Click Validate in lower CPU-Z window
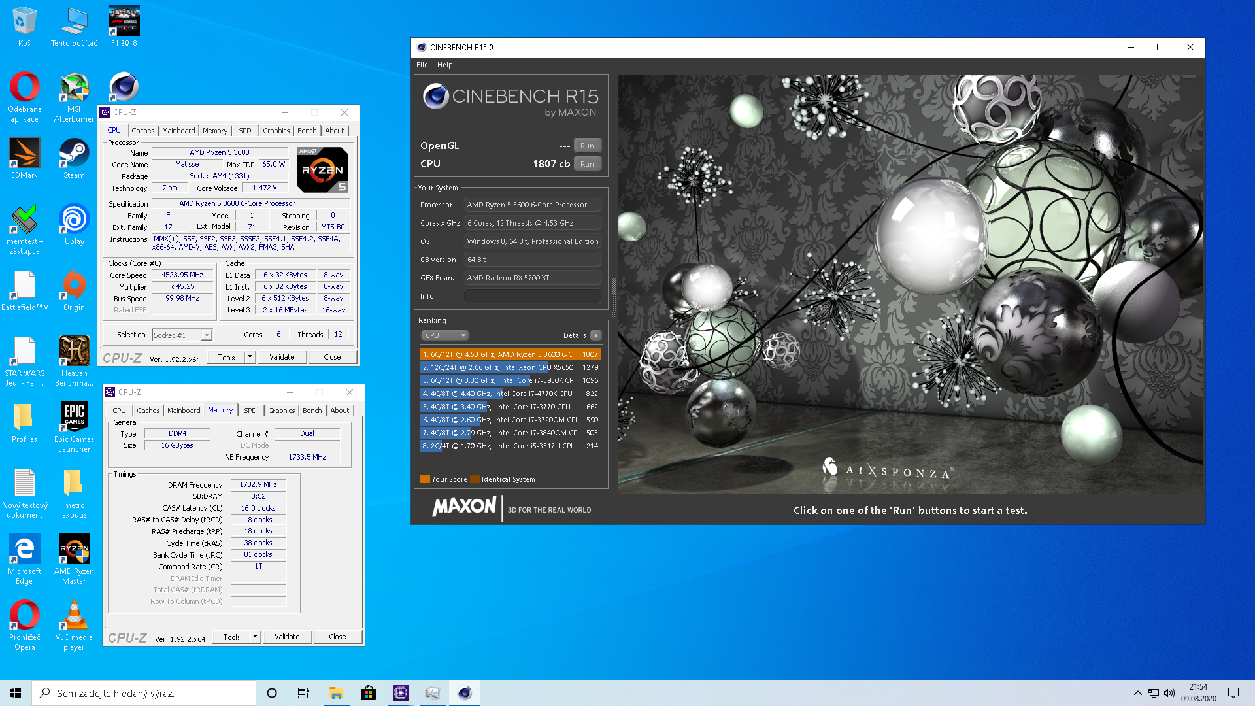 pyautogui.click(x=287, y=637)
